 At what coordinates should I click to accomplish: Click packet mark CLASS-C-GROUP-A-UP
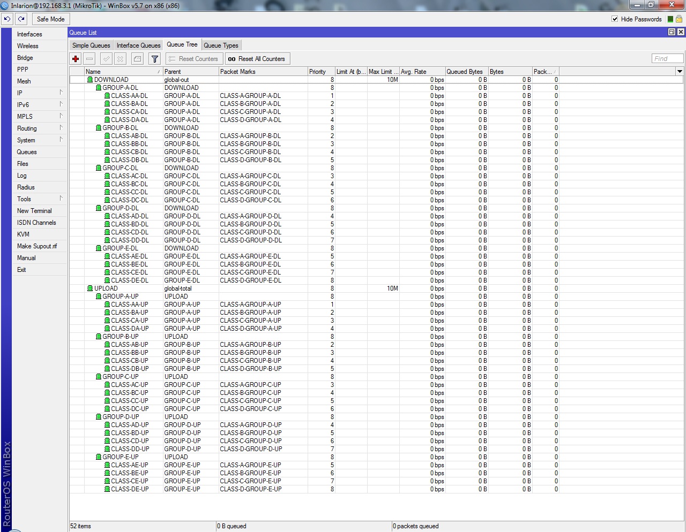click(251, 321)
